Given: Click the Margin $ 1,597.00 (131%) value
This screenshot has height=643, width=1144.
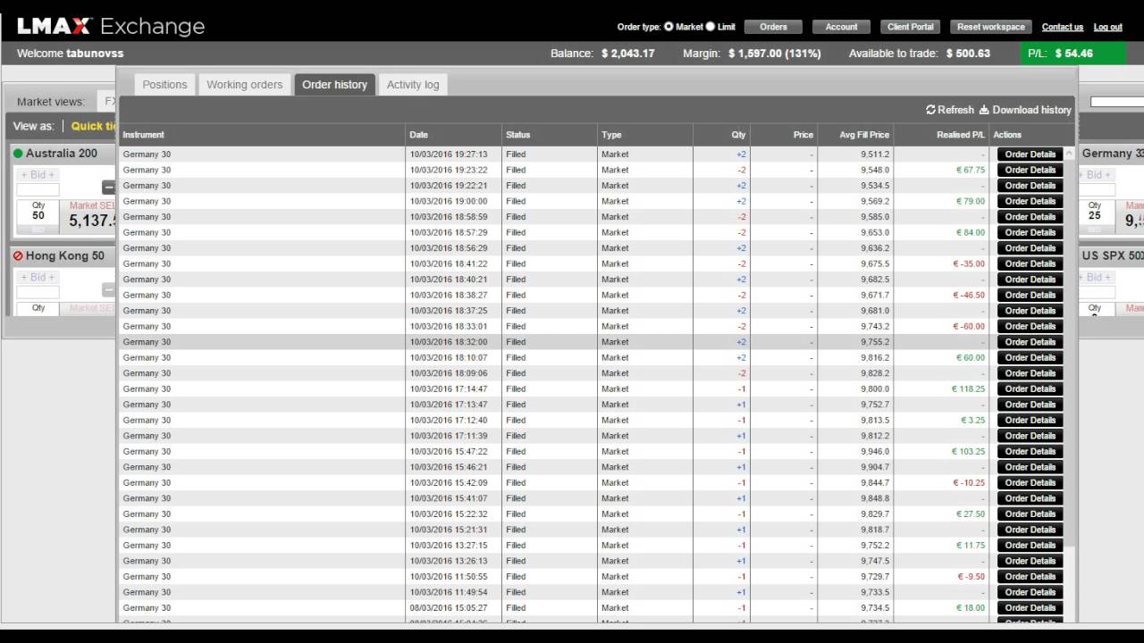Looking at the screenshot, I should 774,54.
